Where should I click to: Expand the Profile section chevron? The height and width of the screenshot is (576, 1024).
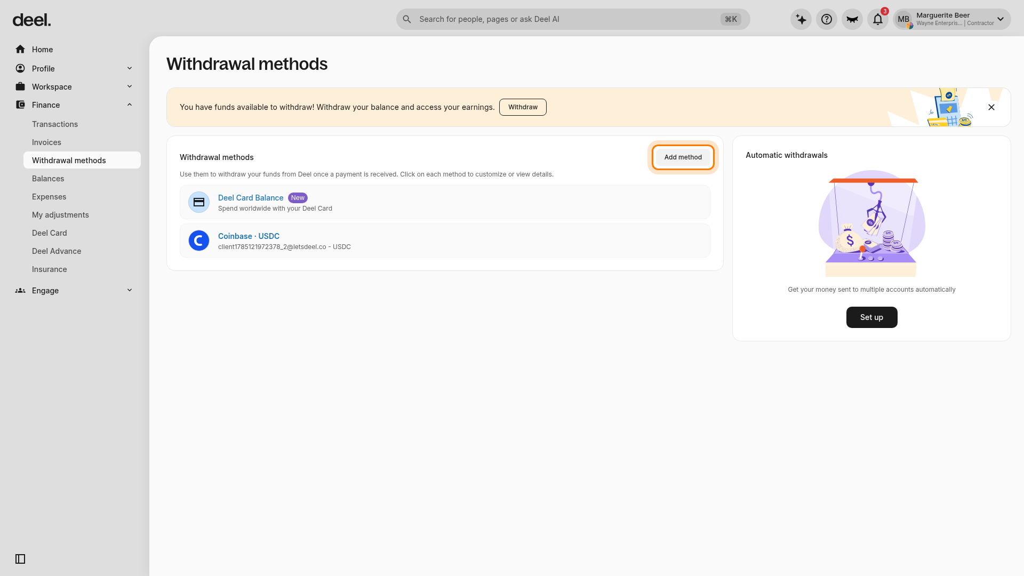tap(130, 68)
